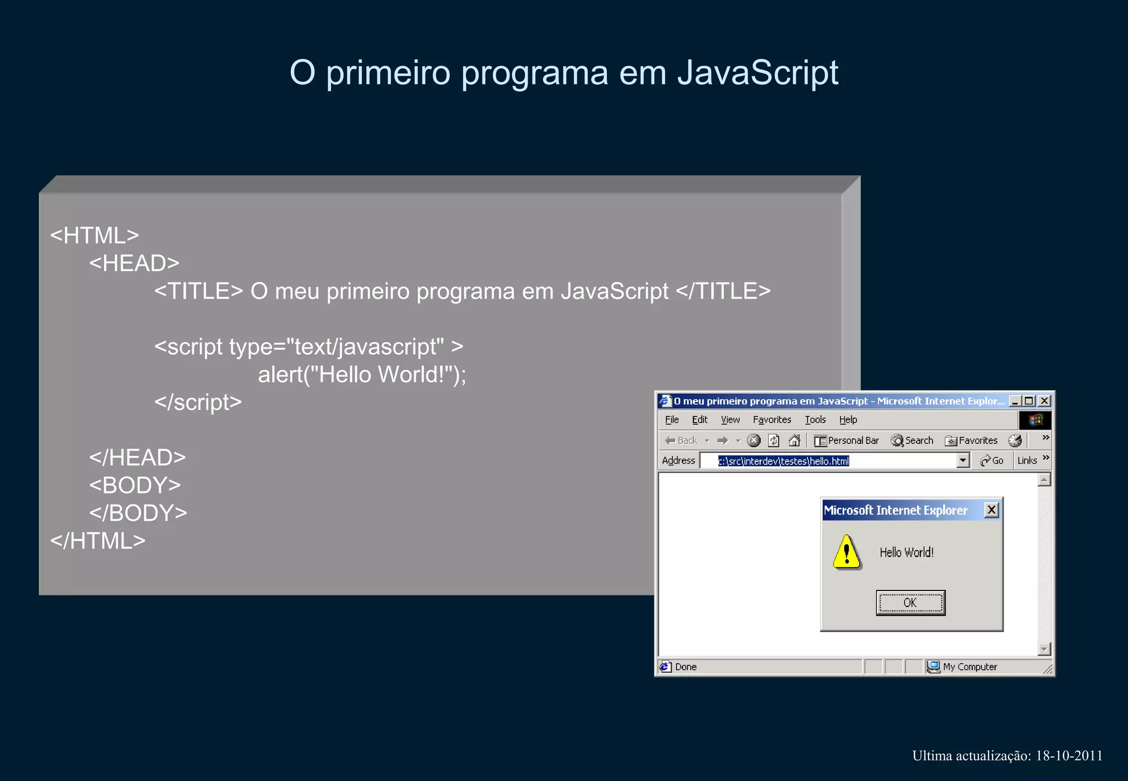Open the Favorites menu
Viewport: 1128px width, 781px height.
pos(772,420)
